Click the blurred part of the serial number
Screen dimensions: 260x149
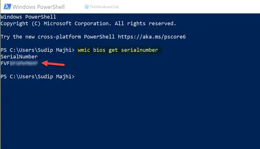point(24,63)
